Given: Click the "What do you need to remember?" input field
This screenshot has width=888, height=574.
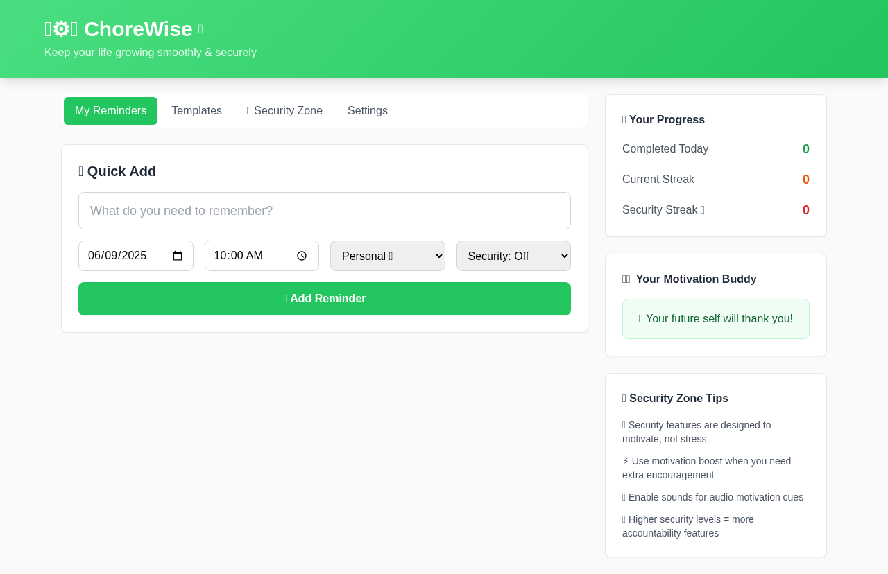Looking at the screenshot, I should (325, 210).
